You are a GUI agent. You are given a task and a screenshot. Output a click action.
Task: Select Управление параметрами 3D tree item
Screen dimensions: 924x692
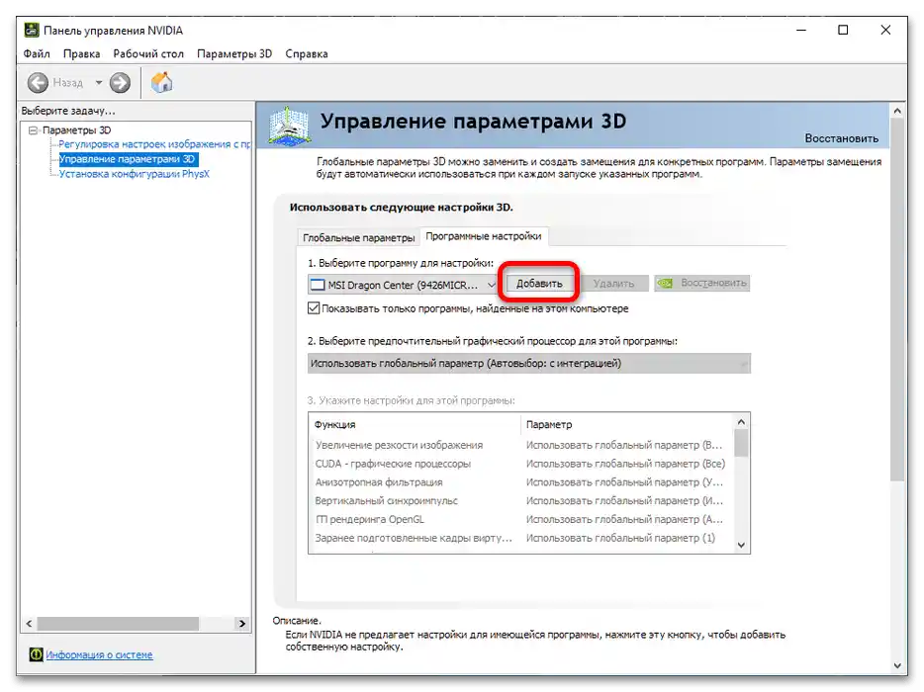click(128, 159)
